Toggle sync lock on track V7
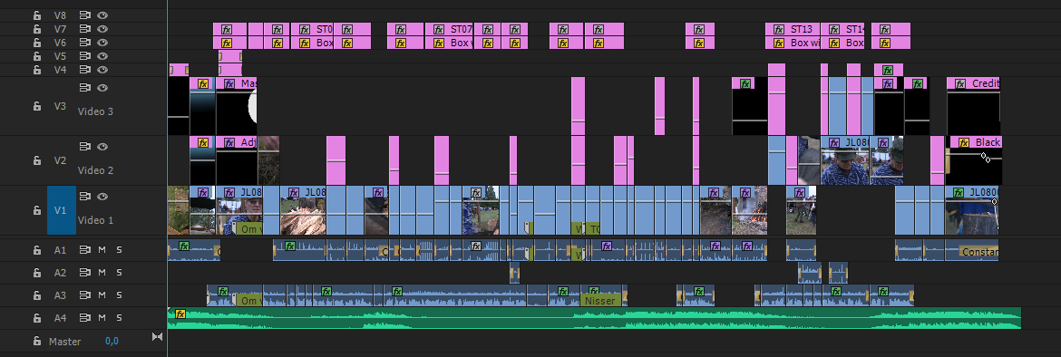The width and height of the screenshot is (1061, 357). (x=85, y=29)
